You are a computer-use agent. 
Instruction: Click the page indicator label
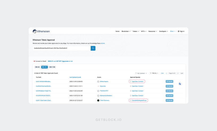coord(172,73)
